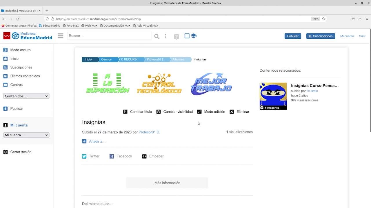Viewport: 371px width, 208px height.
Task: Open the Insignias Curso Pensa... title
Action: coord(315,86)
